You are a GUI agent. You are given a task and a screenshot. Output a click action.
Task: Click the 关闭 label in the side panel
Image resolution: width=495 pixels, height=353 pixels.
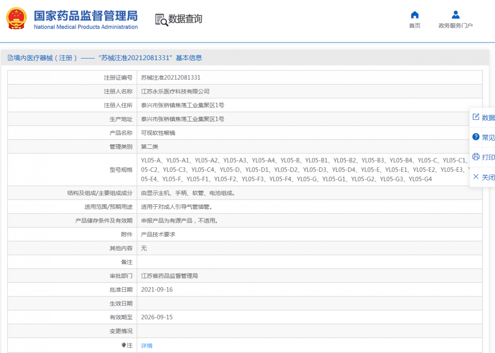[488, 177]
